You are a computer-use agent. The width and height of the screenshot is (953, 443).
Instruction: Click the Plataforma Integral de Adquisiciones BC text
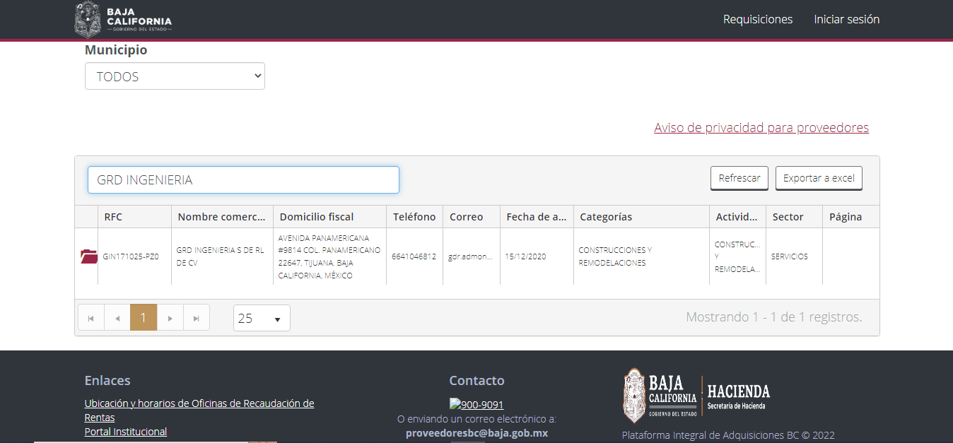pos(728,435)
